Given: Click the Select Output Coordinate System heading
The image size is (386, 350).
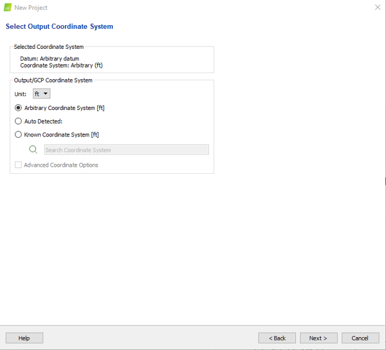Looking at the screenshot, I should coord(59,26).
